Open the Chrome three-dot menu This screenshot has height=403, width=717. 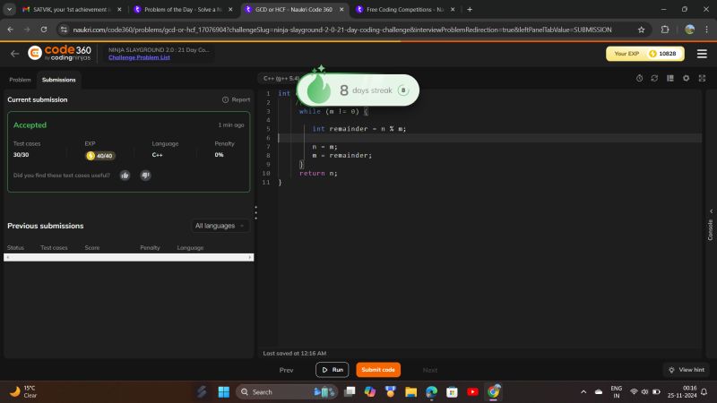click(x=706, y=30)
